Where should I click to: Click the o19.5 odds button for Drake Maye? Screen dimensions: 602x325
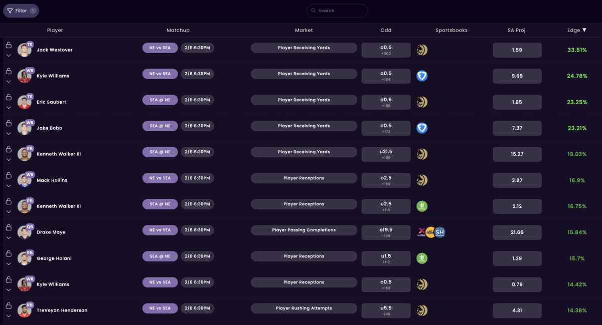386,232
